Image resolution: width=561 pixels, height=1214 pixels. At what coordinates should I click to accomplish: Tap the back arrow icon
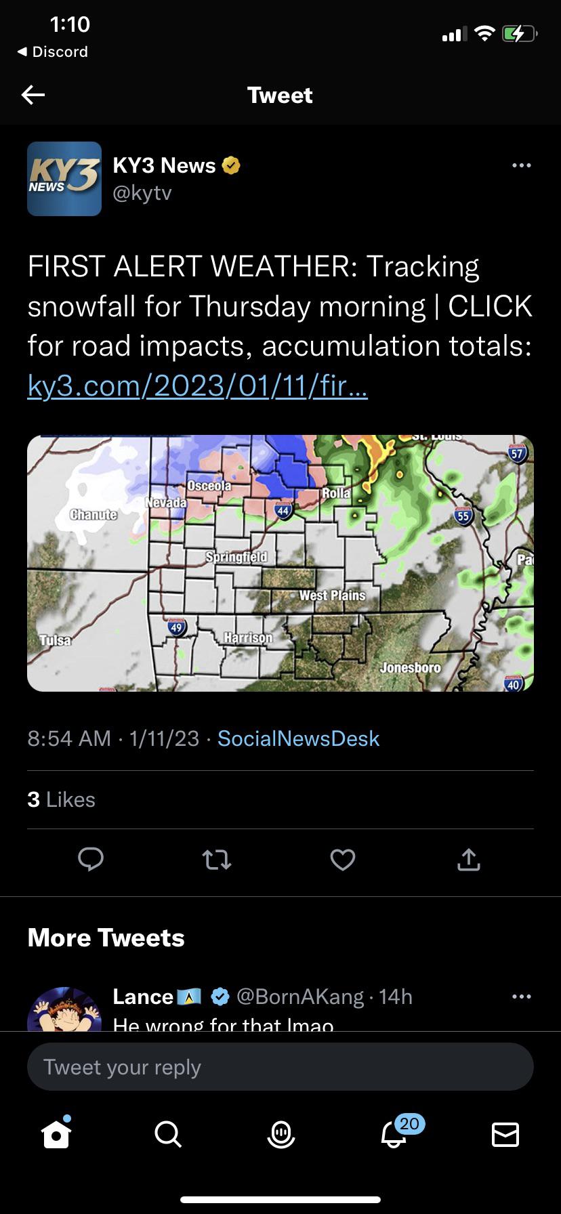click(33, 95)
